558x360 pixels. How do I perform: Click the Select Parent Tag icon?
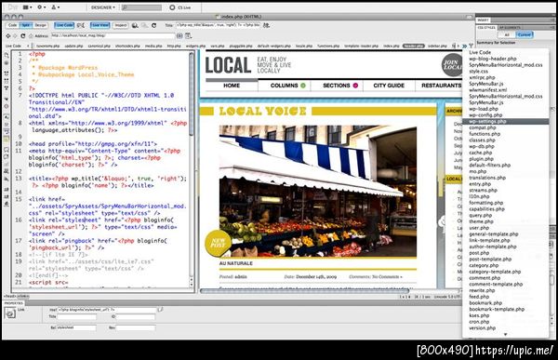tap(7, 99)
